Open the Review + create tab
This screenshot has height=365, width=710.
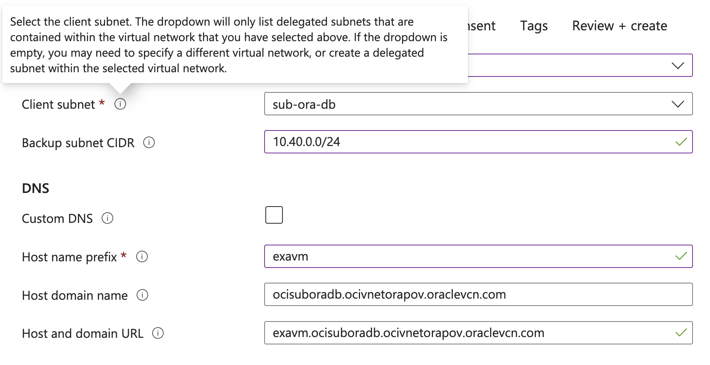(x=620, y=26)
